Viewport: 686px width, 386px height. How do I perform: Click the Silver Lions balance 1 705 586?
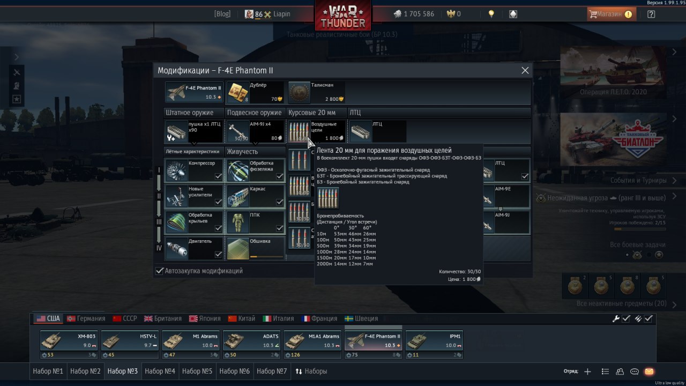(414, 14)
